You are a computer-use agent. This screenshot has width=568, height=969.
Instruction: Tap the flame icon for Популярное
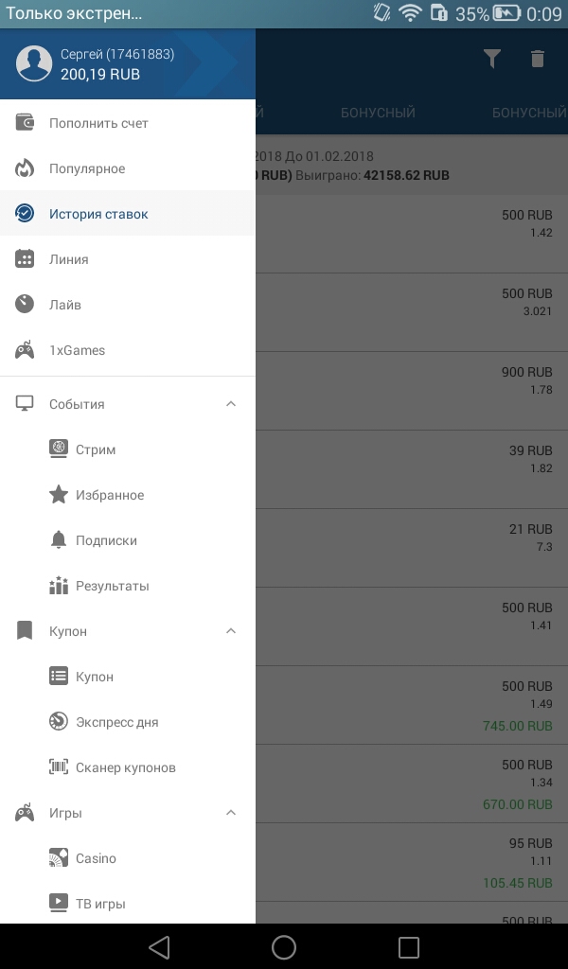[25, 168]
